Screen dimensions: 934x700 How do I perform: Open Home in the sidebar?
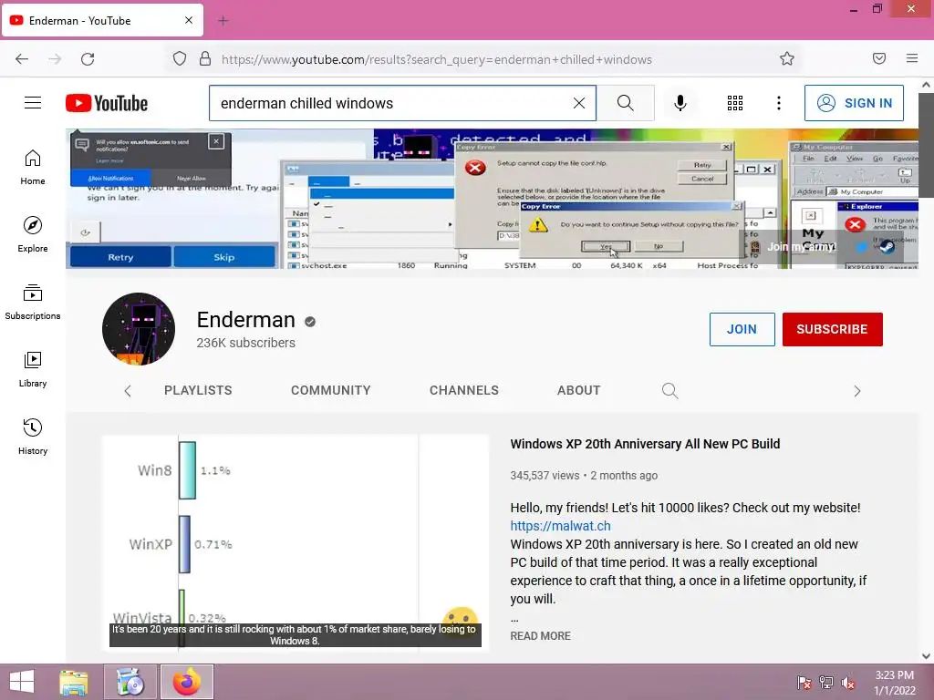[x=33, y=168]
